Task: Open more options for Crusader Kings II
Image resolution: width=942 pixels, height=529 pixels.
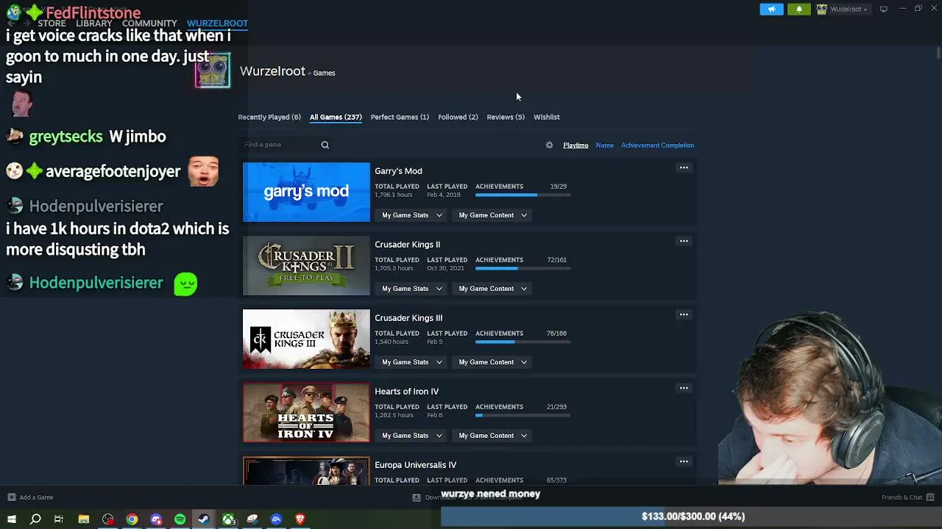Action: (x=684, y=242)
